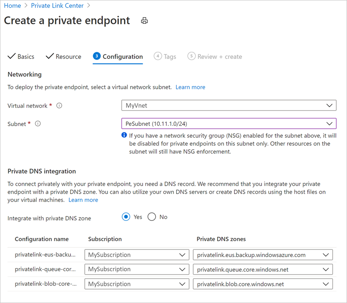The width and height of the screenshot is (347, 303).
Task: Open the privatelink.queue.core.windows.net zone dropdown
Action: click(x=263, y=269)
